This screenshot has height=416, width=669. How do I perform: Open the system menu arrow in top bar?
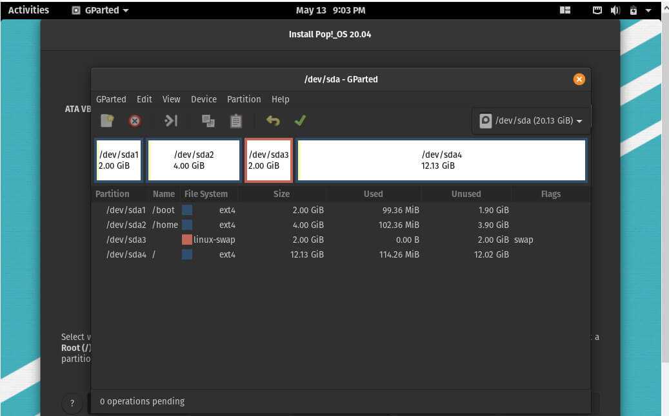(648, 11)
